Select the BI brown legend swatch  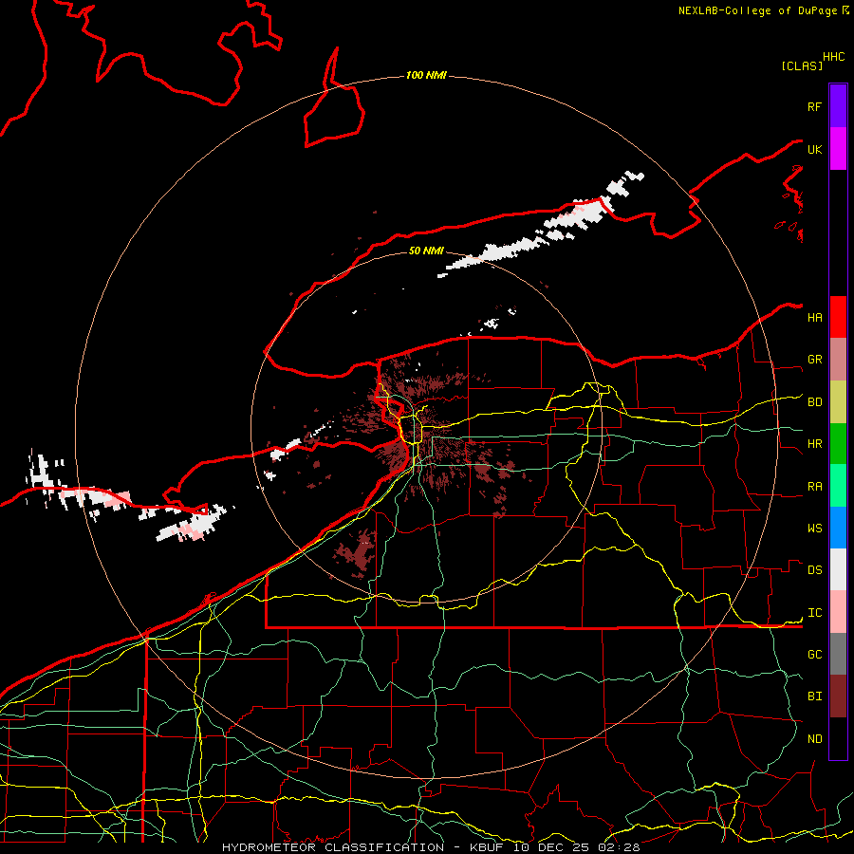[x=838, y=696]
